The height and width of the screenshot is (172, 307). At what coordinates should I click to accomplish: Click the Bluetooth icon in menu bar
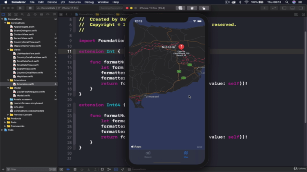[x=240, y=2]
